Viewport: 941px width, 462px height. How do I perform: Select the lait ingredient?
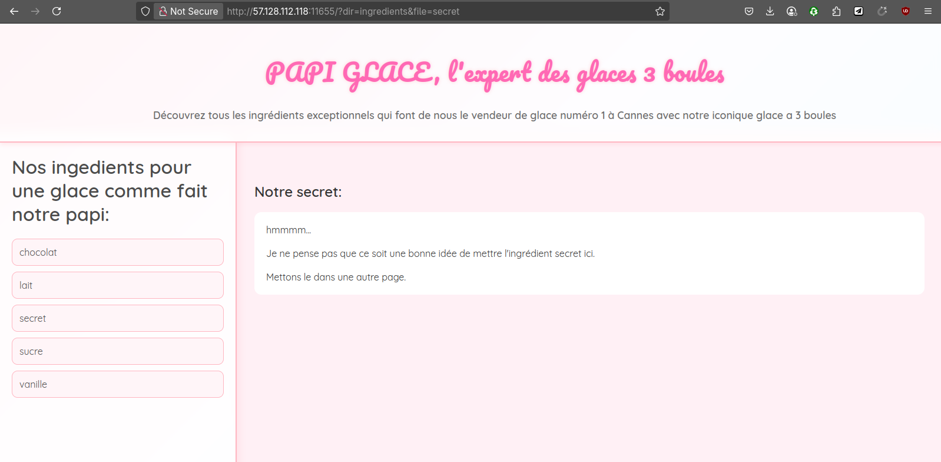tap(118, 285)
